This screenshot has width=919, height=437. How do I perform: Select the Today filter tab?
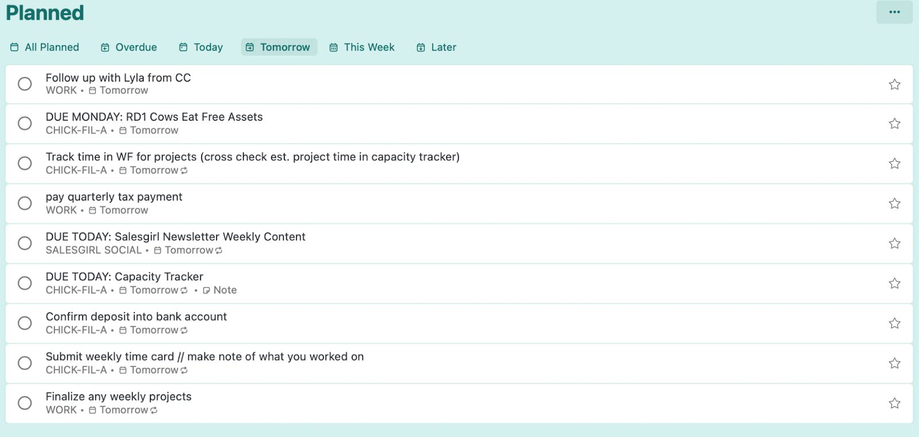200,47
